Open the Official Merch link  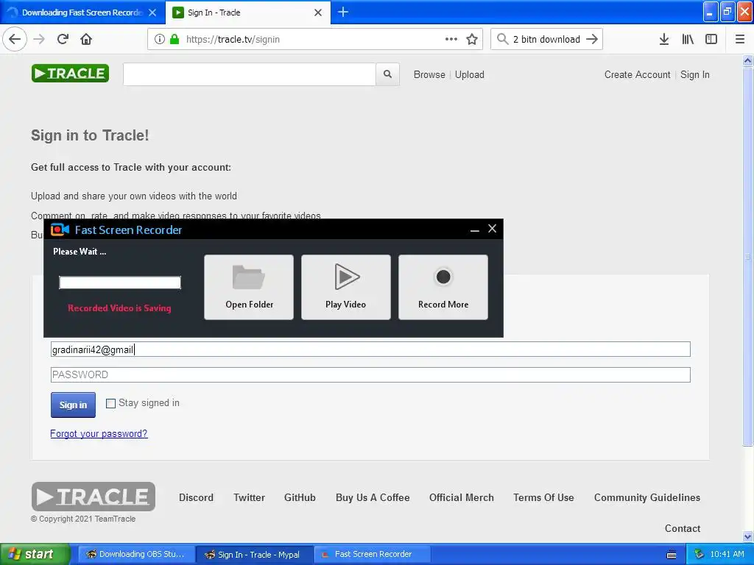(x=462, y=497)
